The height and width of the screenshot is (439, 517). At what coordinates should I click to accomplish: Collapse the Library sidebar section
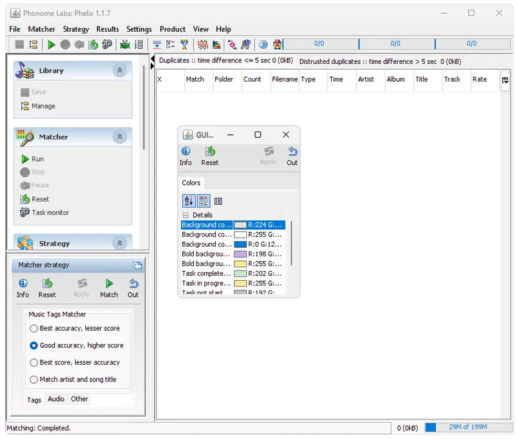120,70
